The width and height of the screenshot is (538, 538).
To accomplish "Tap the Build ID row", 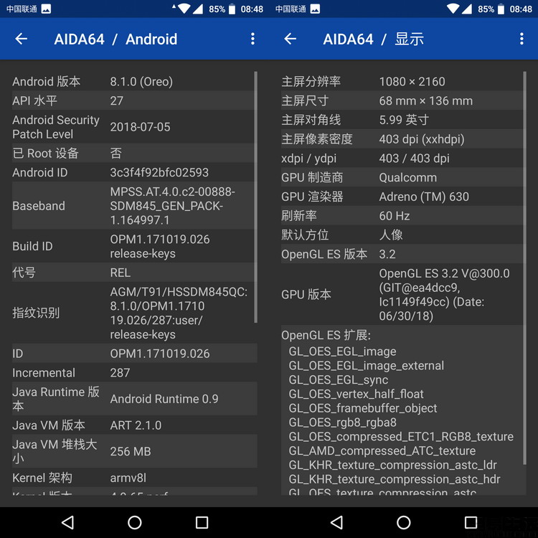I will (x=133, y=246).
